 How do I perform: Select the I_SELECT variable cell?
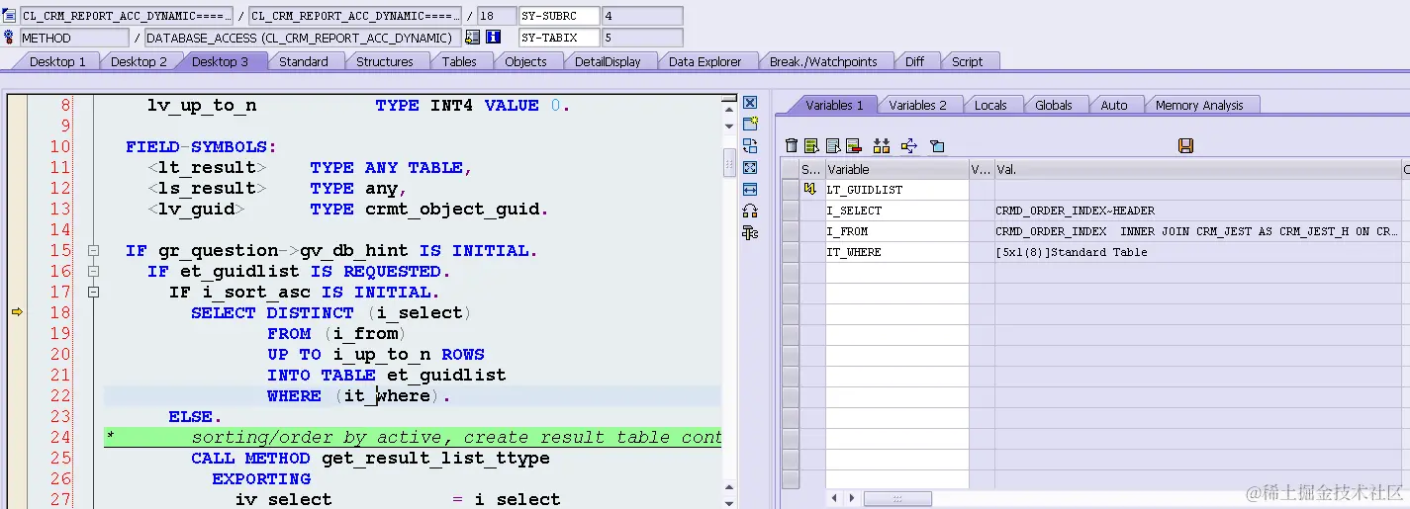point(896,211)
